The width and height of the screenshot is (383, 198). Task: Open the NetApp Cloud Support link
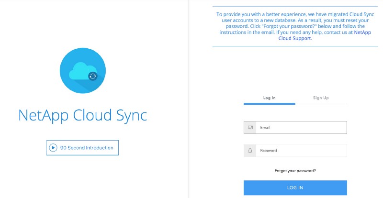pyautogui.click(x=295, y=38)
